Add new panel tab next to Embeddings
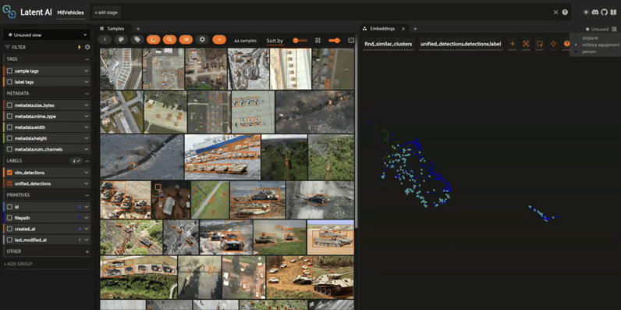Viewport: 621px width, 310px height. click(415, 29)
